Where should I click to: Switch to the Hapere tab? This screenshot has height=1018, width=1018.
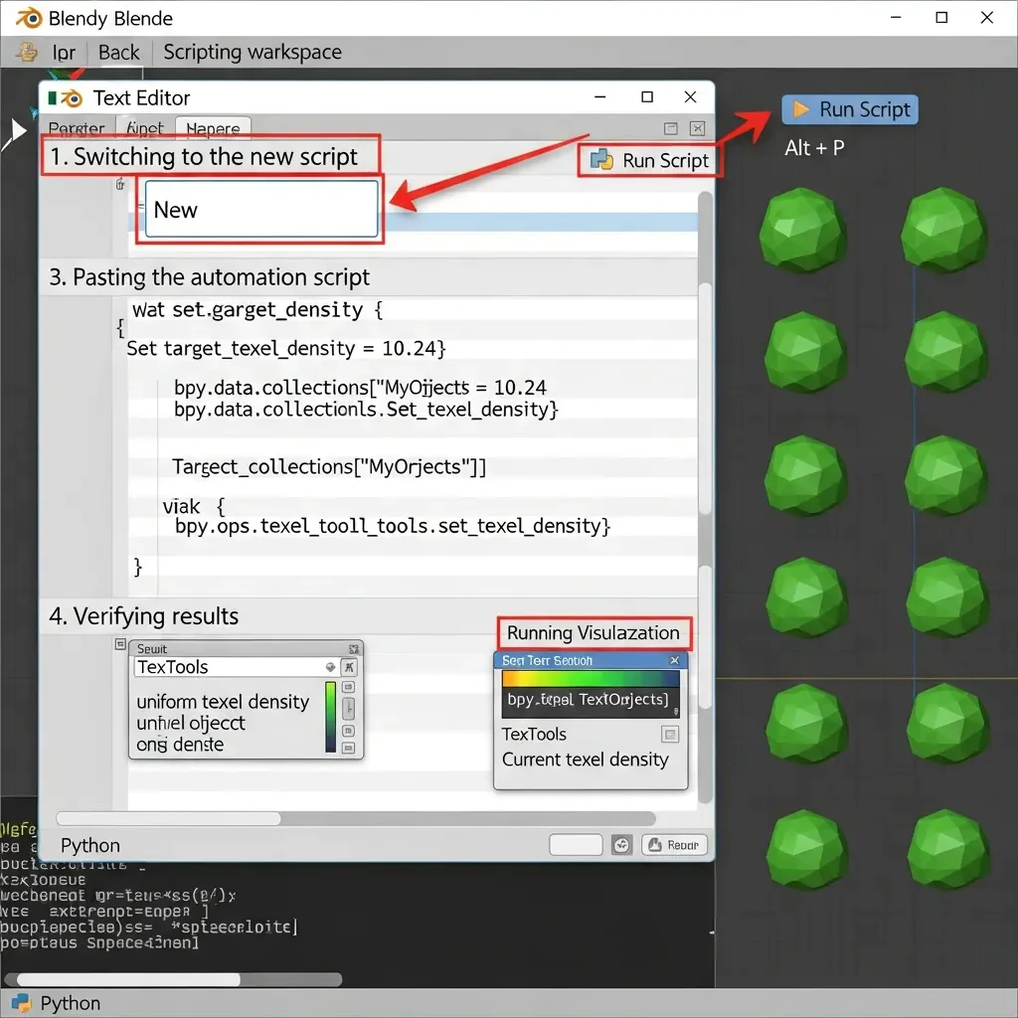[213, 129]
